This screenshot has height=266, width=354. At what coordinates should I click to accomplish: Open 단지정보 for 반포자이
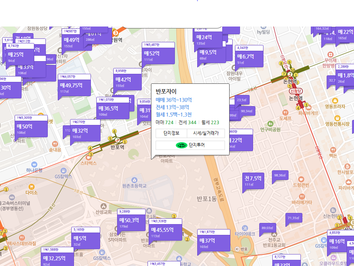171,133
